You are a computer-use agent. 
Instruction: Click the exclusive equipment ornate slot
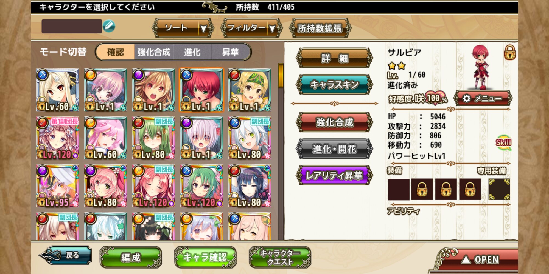[499, 189]
